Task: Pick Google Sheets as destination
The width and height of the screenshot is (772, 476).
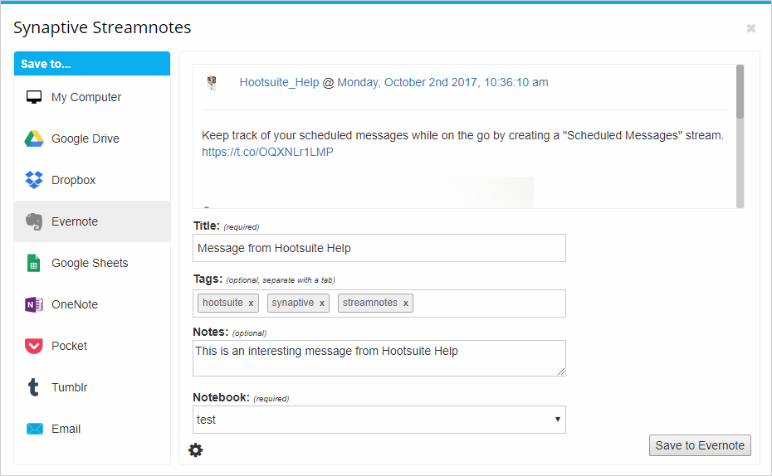Action: (x=92, y=263)
